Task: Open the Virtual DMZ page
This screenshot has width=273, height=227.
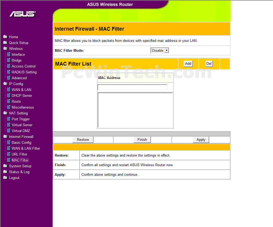Action: (x=21, y=131)
